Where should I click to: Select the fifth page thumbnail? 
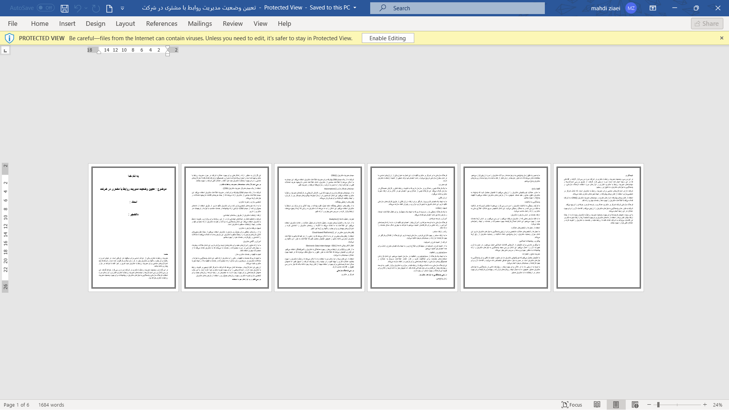tap(506, 227)
